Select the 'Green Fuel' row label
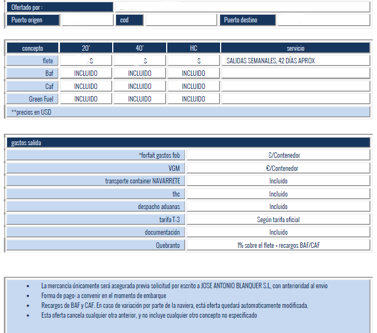This screenshot has width=377, height=333. (x=33, y=99)
